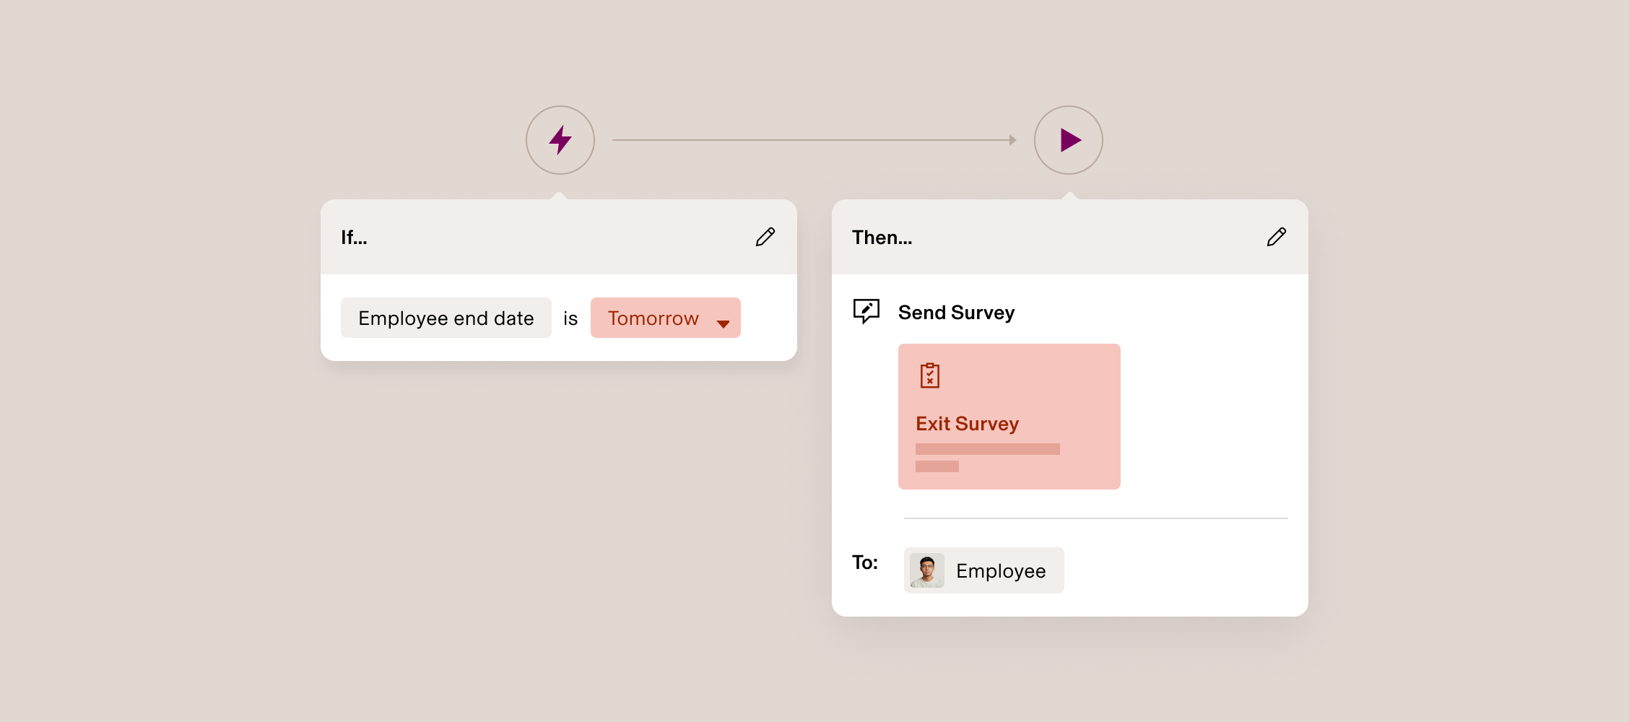
Task: Switch to the Then panel header
Action: 882,237
